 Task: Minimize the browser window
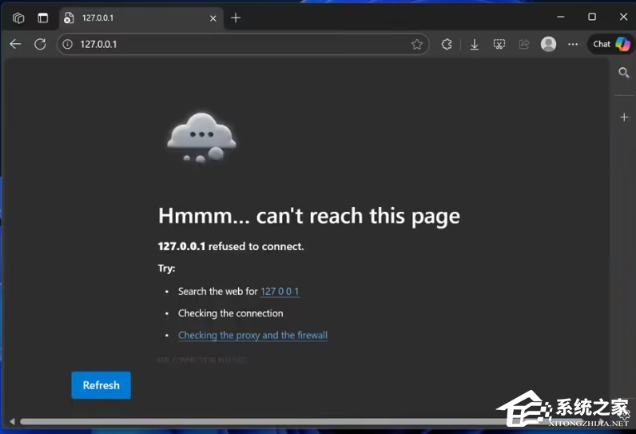(561, 17)
